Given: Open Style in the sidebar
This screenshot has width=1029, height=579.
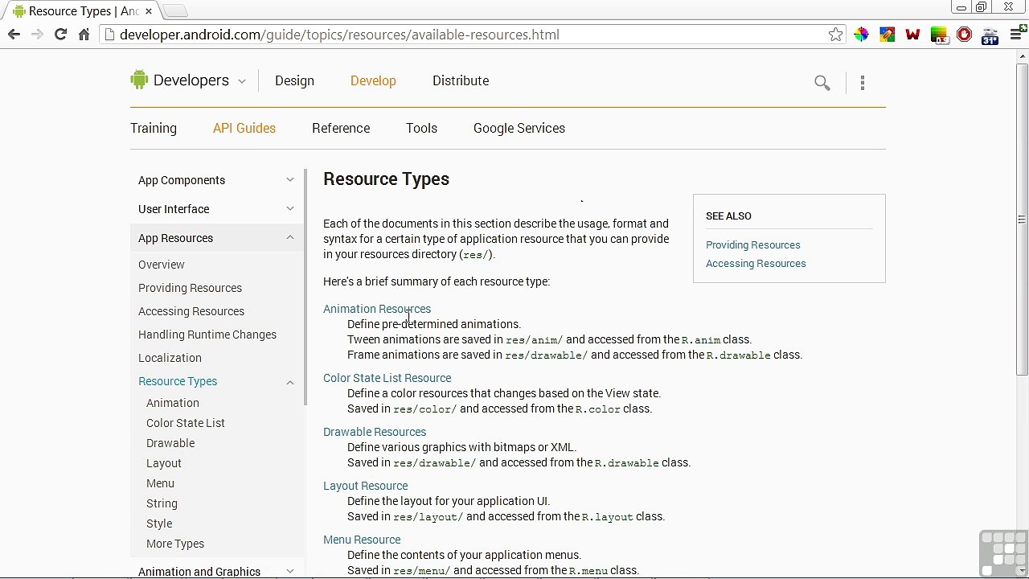Looking at the screenshot, I should tap(159, 524).
